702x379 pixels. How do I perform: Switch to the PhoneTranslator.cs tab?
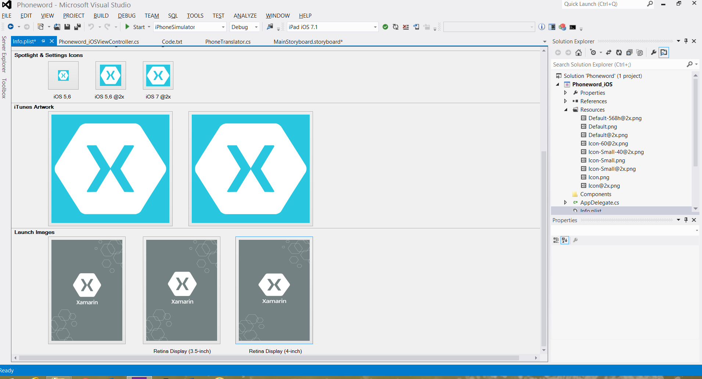228,42
